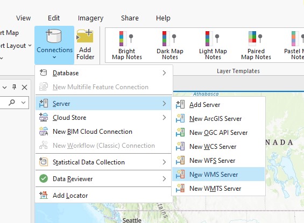Click the Database submenu arrow
Image resolution: width=304 pixels, height=223 pixels.
(x=164, y=73)
